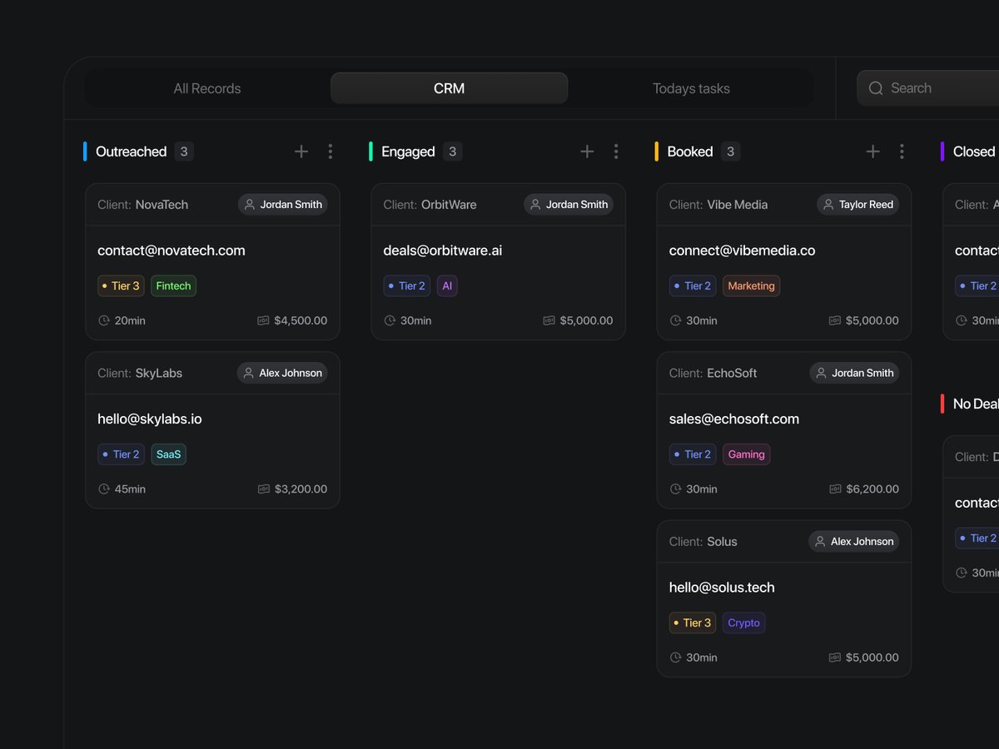The width and height of the screenshot is (999, 749).
Task: Click the count badge beside Outreached
Action: pyautogui.click(x=184, y=151)
